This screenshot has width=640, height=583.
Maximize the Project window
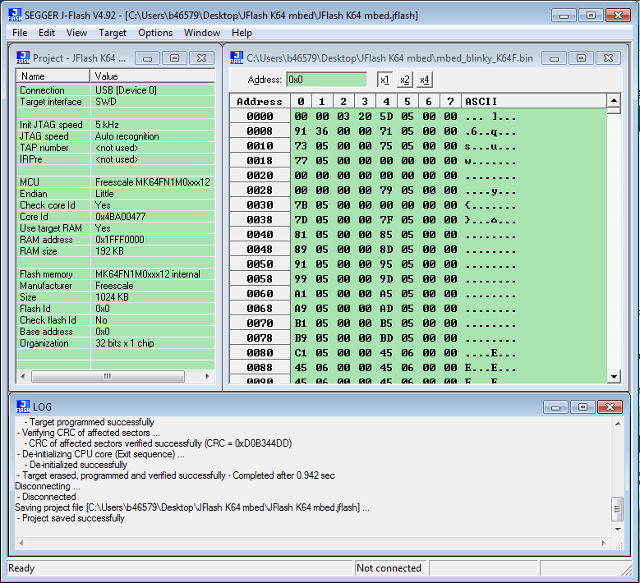pos(175,58)
